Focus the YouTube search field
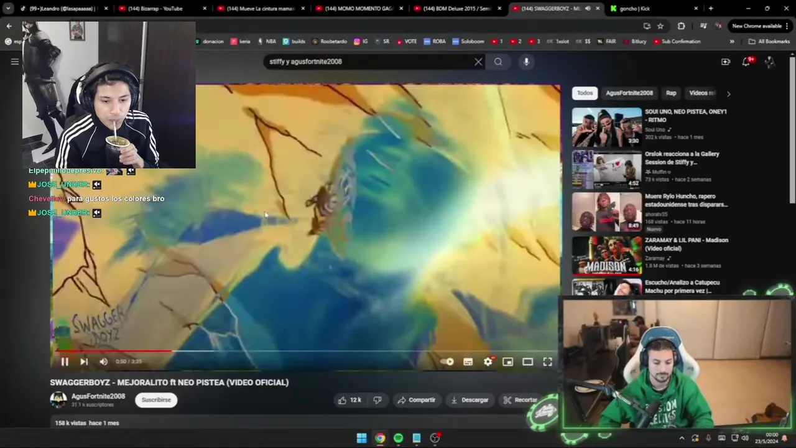The height and width of the screenshot is (448, 796). [x=369, y=62]
